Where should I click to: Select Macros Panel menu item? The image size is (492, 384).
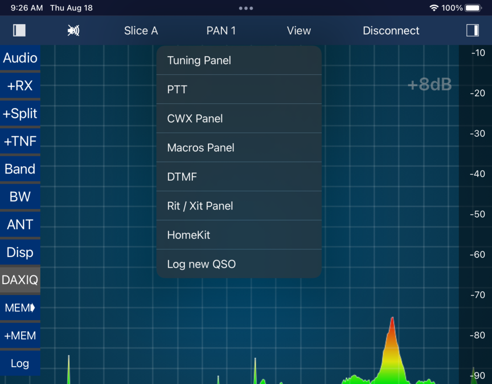click(239, 148)
